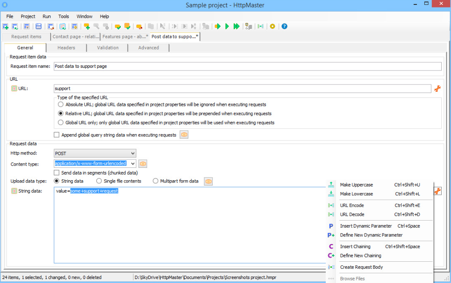Open the Request items document tab
The image size is (451, 283).
tap(26, 36)
